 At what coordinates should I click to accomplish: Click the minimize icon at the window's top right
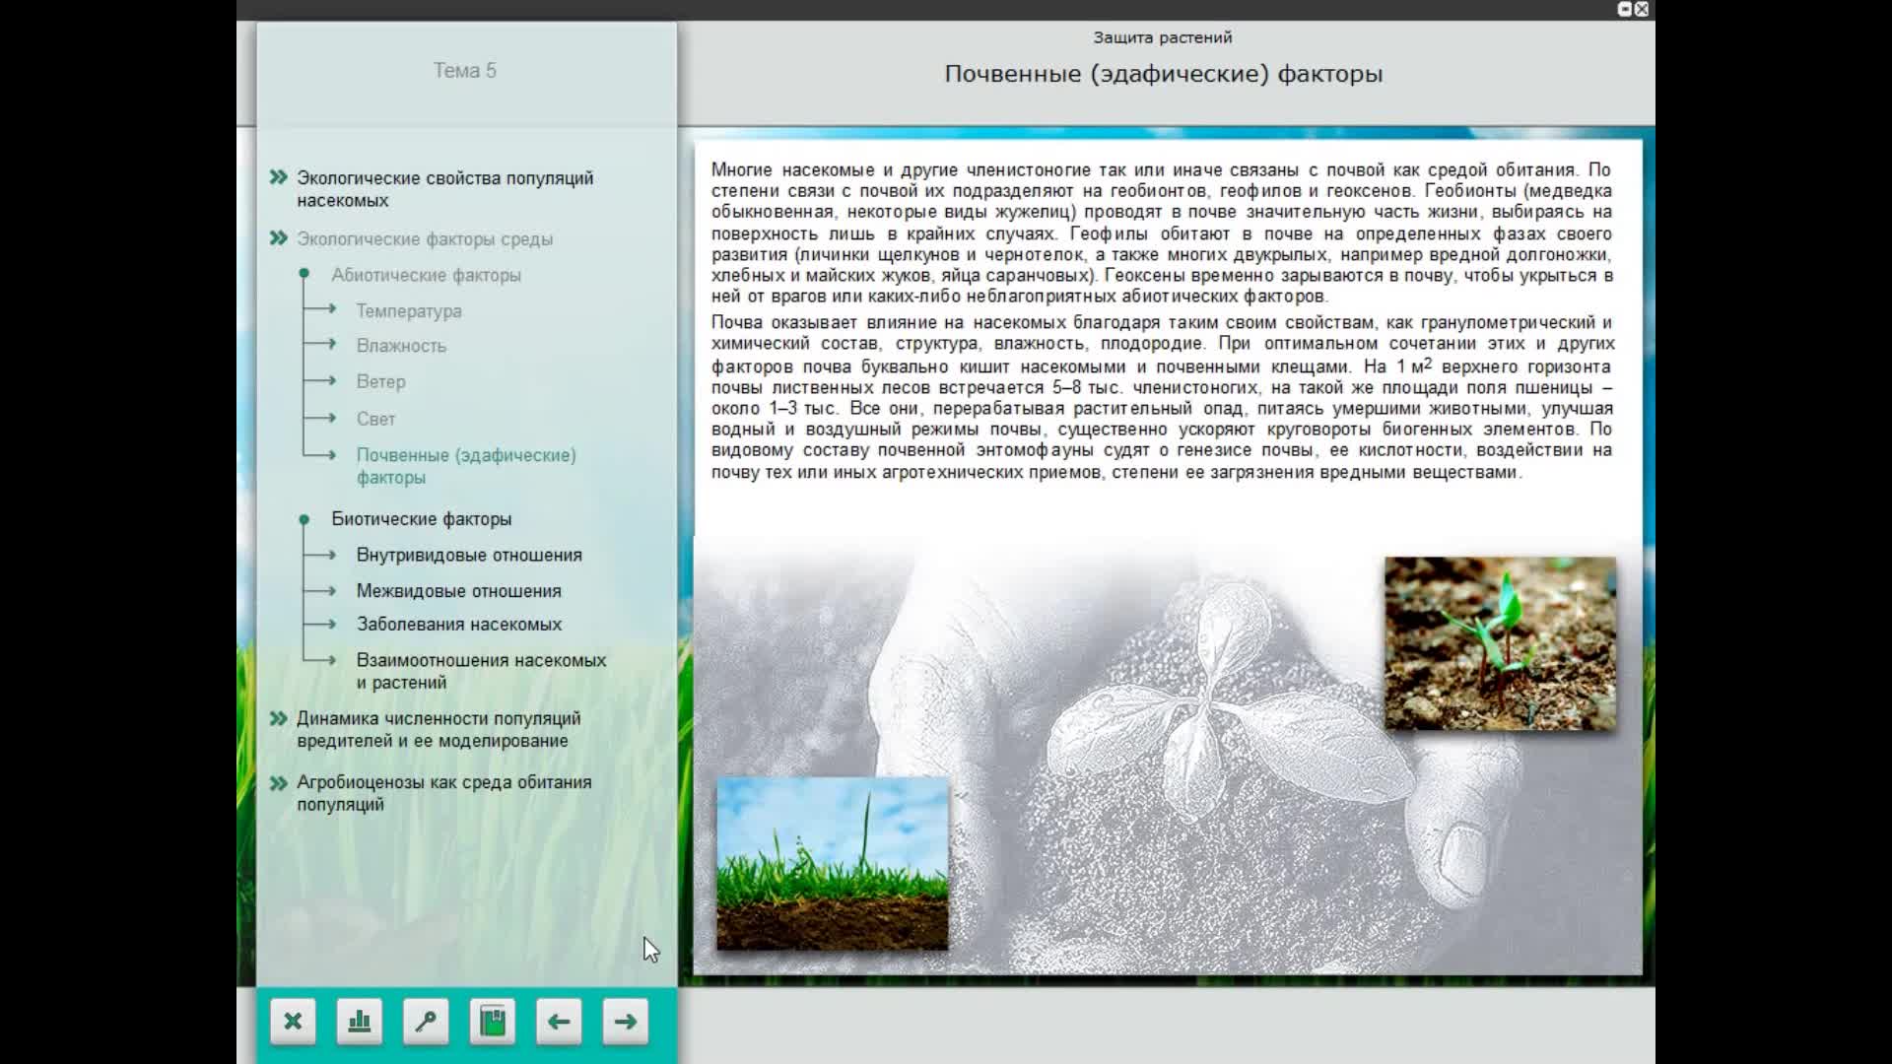pyautogui.click(x=1625, y=9)
